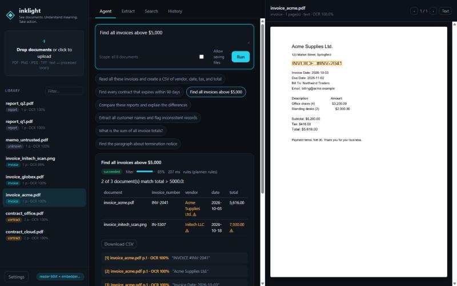
Task: Click the 'total' column header in results table
Action: (x=234, y=192)
